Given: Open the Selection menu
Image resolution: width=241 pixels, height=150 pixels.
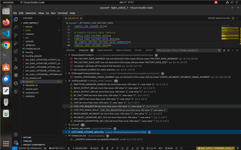Looking at the screenshot, I should (31, 13).
